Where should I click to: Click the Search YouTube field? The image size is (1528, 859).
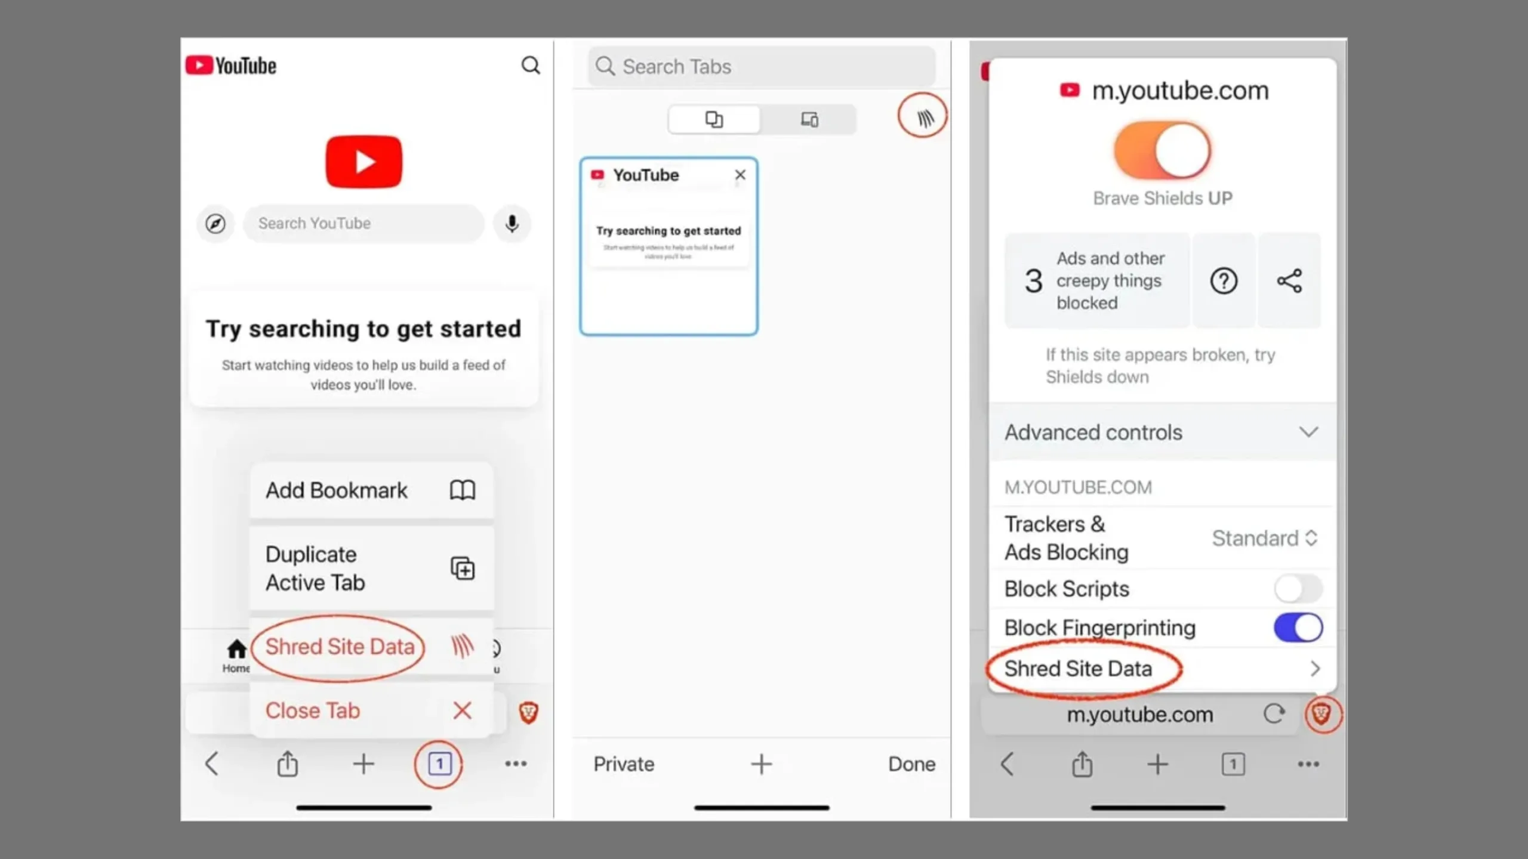[x=363, y=224]
